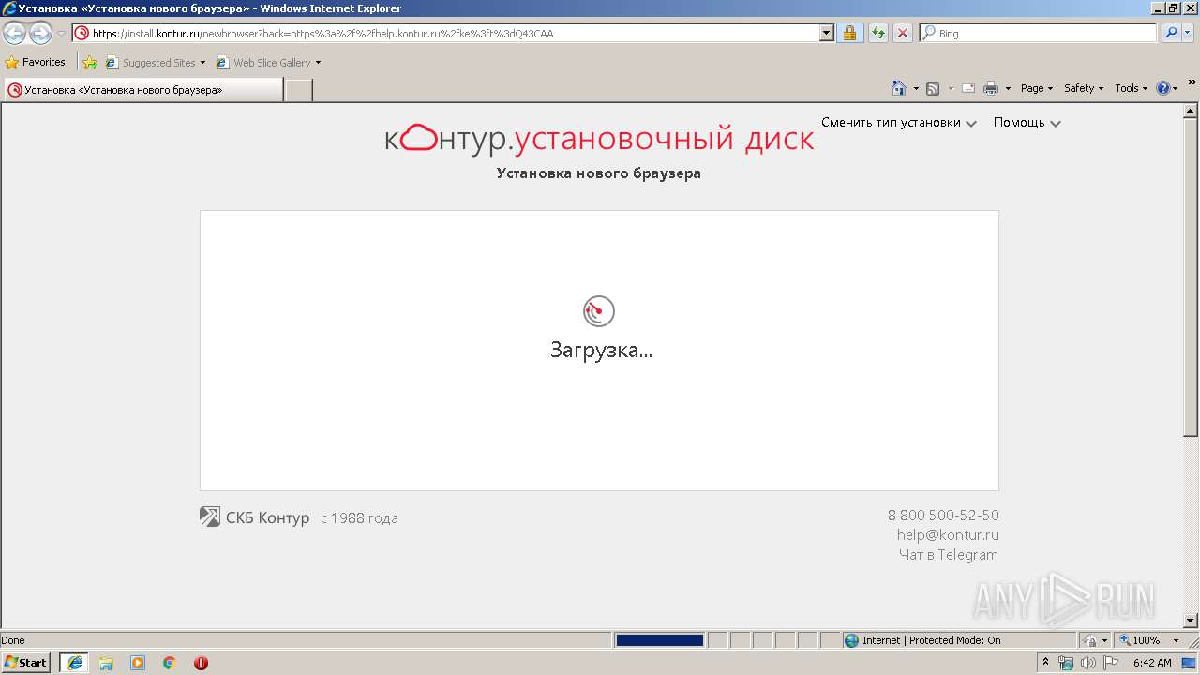The width and height of the screenshot is (1200, 675).
Task: Open the Safety menu
Action: click(x=1084, y=88)
